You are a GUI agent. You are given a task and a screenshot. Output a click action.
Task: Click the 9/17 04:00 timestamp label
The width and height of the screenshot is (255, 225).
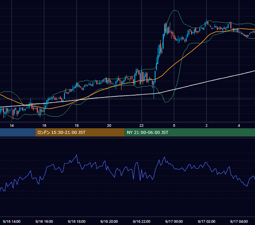click(239, 221)
